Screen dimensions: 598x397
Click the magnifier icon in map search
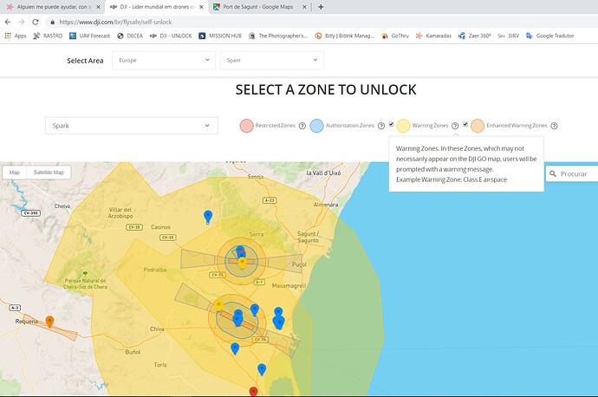(x=553, y=174)
